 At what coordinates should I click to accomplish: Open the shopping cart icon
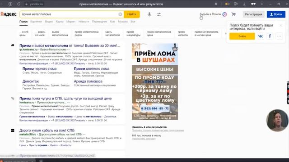coord(233,14)
